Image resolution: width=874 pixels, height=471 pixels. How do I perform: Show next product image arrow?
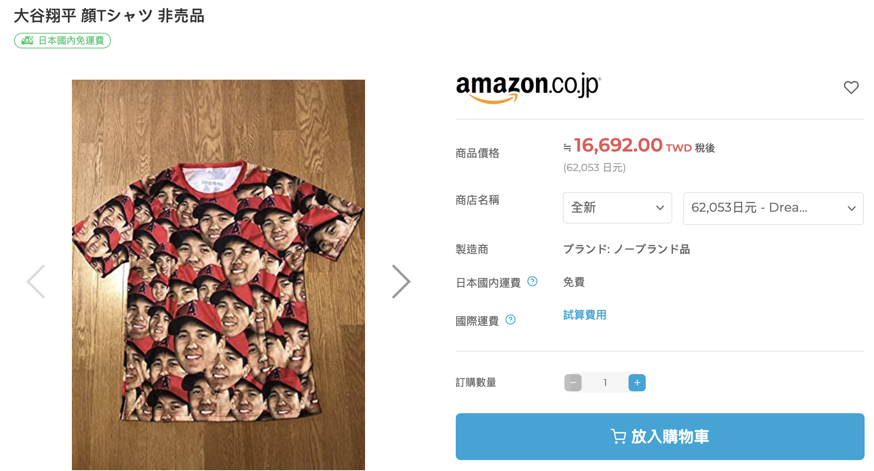tap(401, 282)
